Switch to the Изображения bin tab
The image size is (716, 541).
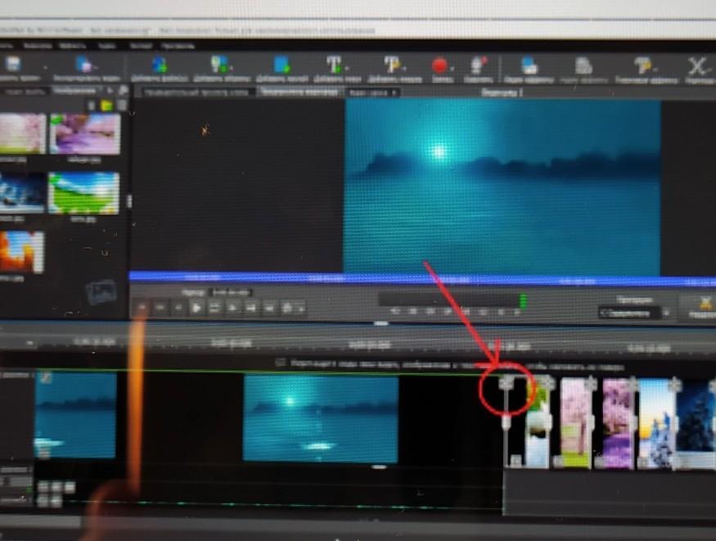[x=77, y=91]
